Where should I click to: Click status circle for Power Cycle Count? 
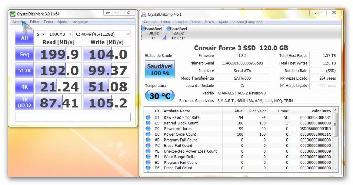tap(148, 134)
